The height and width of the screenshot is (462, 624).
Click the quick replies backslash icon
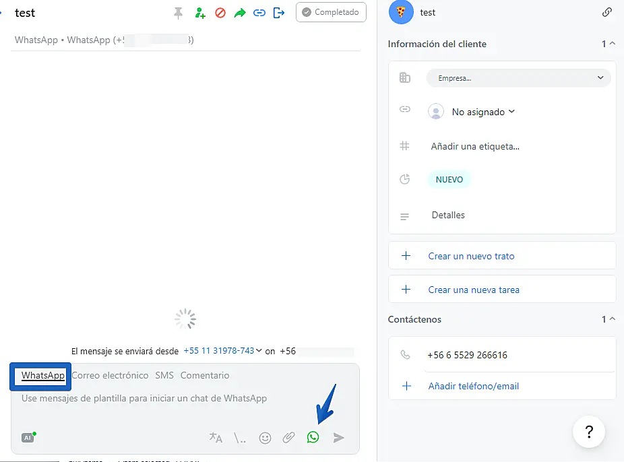[x=240, y=438]
